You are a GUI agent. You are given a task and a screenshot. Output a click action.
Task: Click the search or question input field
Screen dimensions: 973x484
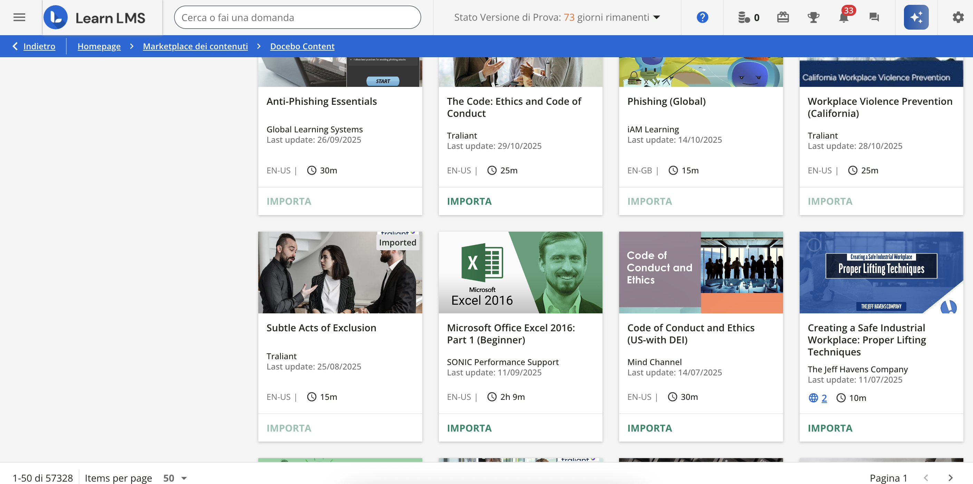(x=297, y=17)
